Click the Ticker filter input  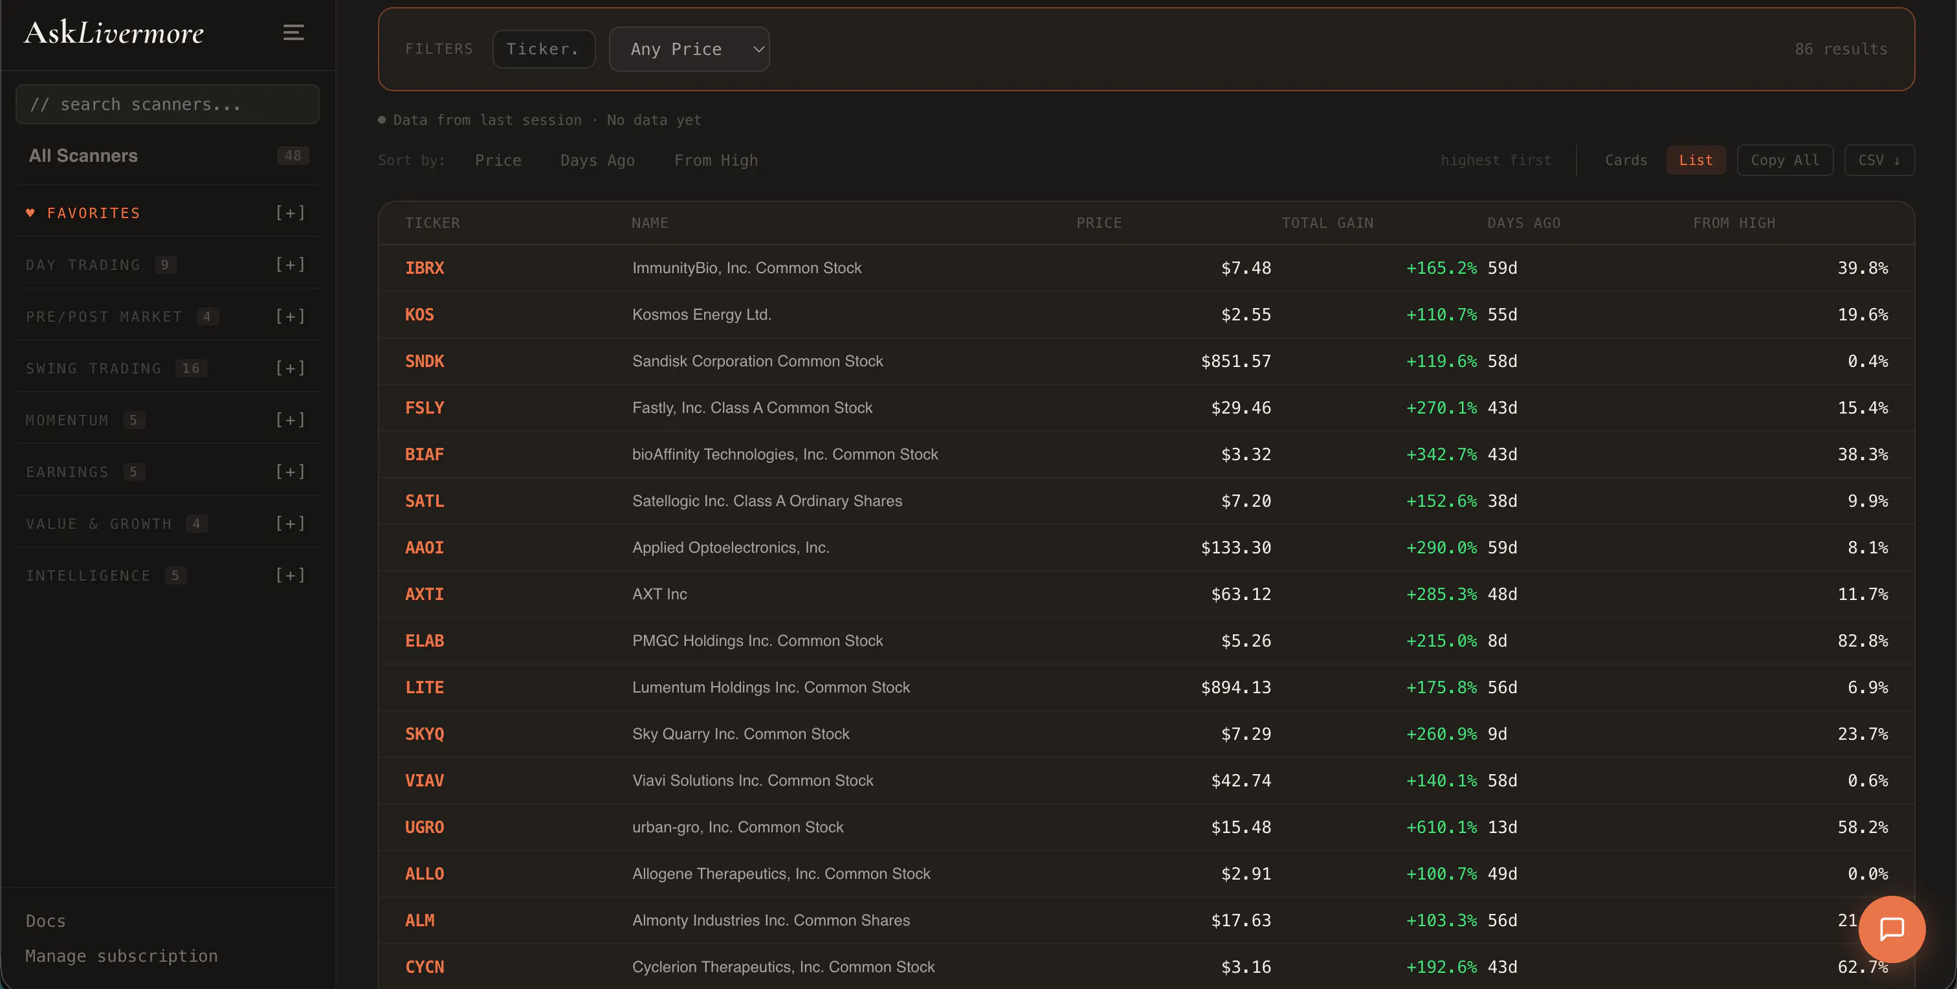[x=543, y=49]
